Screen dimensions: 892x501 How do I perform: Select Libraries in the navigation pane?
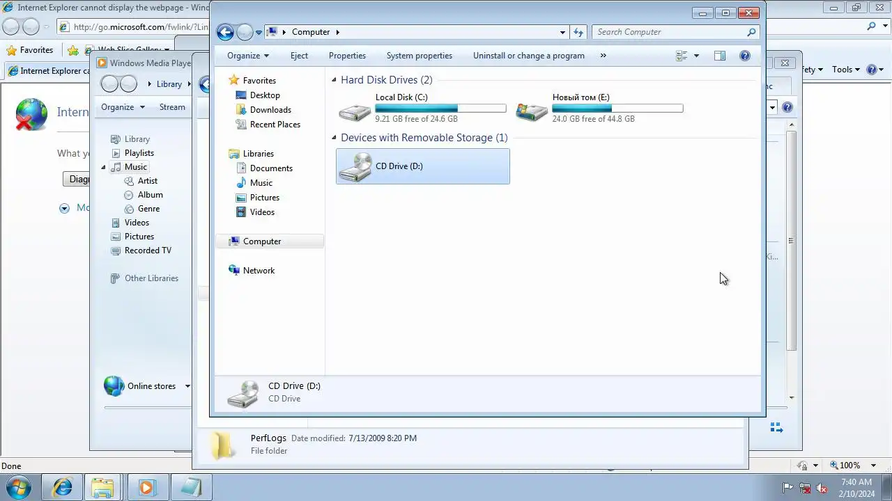[x=258, y=154]
